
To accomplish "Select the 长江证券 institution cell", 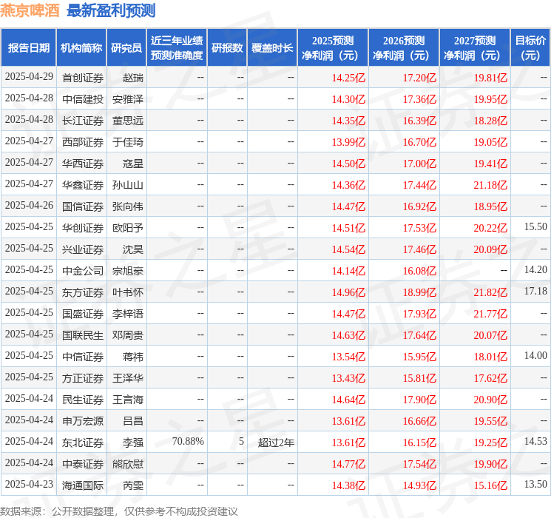I will click(x=83, y=121).
